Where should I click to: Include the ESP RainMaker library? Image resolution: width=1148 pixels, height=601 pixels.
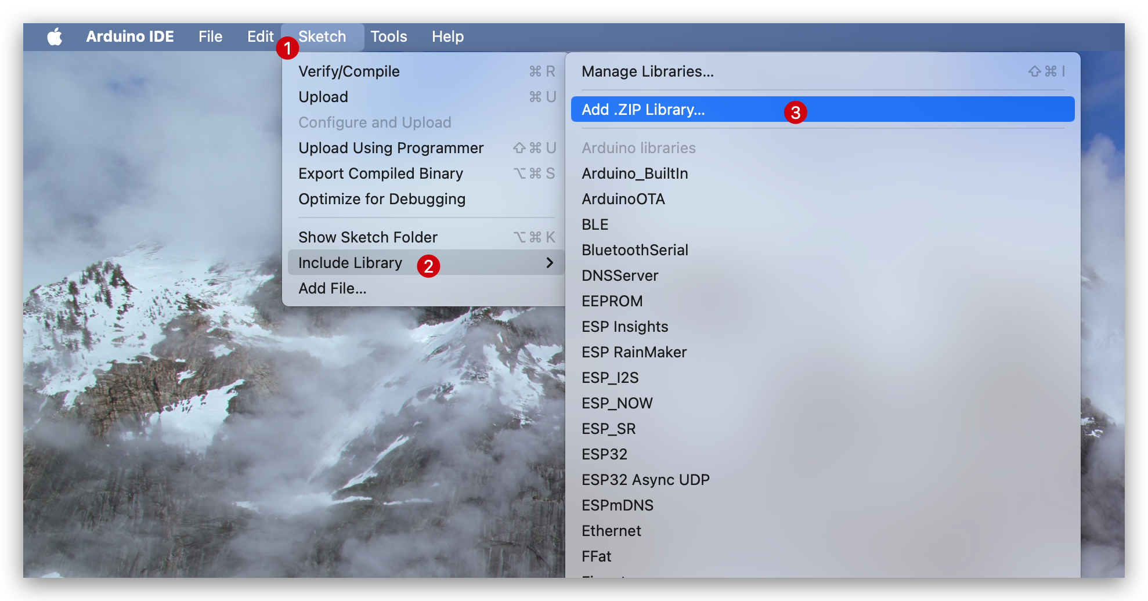click(822, 352)
